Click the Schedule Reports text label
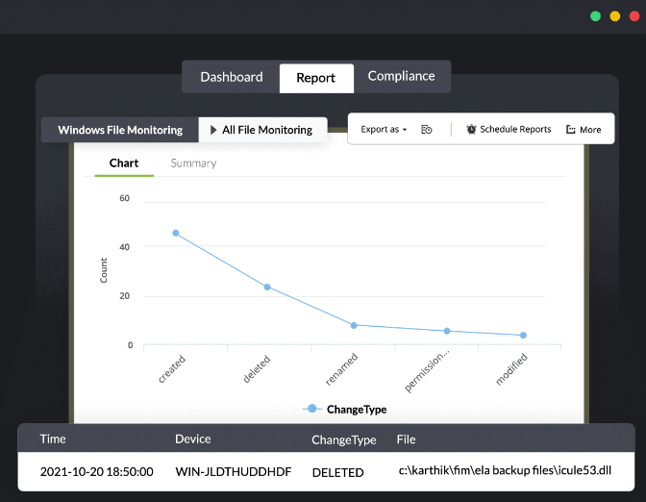Image resolution: width=646 pixels, height=502 pixels. click(x=515, y=129)
